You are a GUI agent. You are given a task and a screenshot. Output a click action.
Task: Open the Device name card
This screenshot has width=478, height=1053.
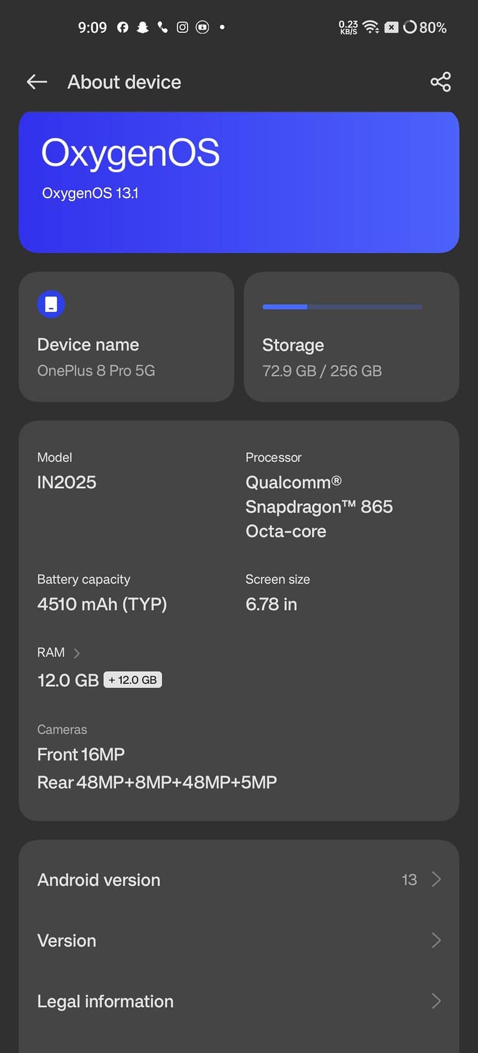126,337
